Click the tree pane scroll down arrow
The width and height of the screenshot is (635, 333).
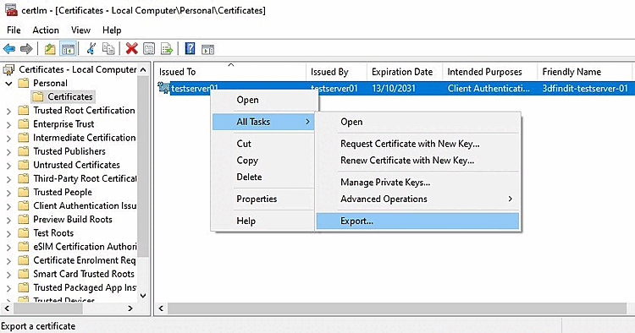tap(143, 296)
